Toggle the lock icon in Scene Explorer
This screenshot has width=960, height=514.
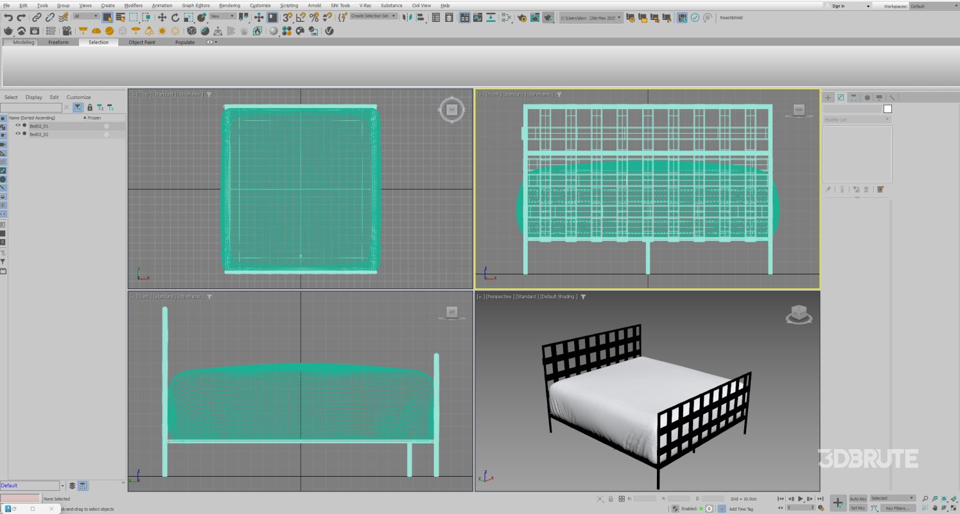coord(90,107)
